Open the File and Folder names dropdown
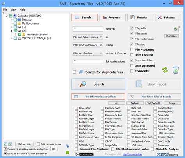The width and height of the screenshot is (185, 158). [88, 37]
